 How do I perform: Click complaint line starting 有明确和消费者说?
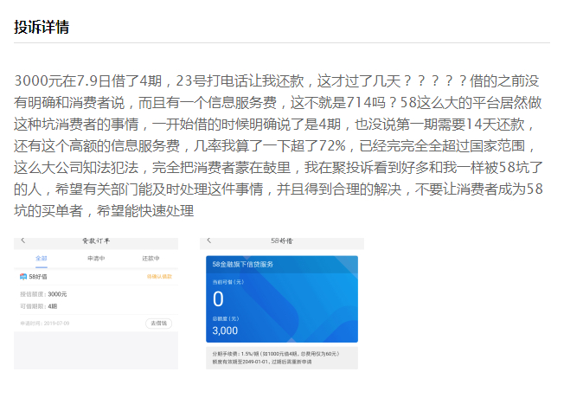click(278, 102)
